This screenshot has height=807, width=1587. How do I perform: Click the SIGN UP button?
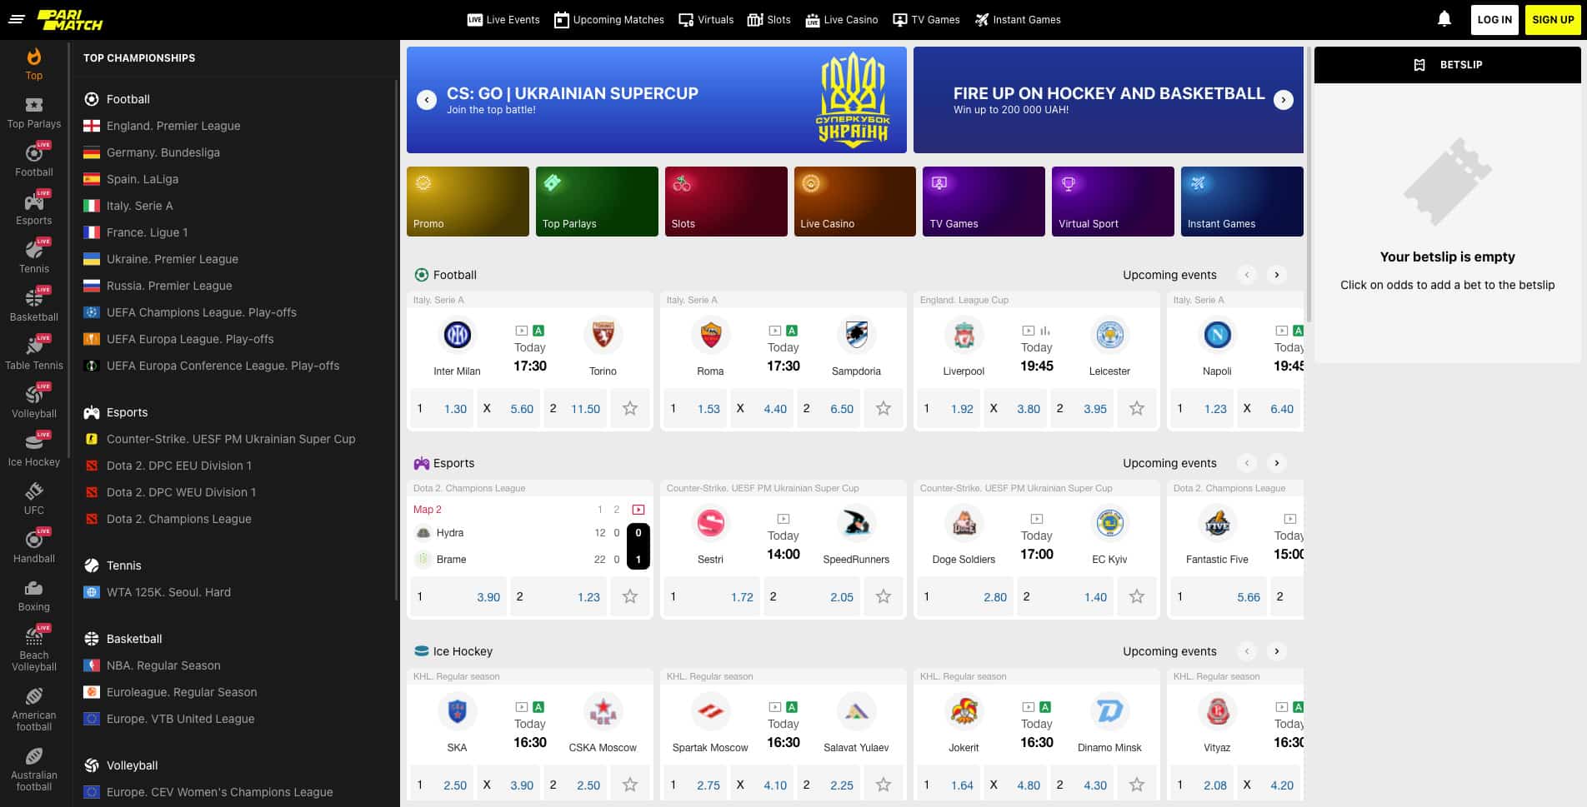(x=1553, y=20)
